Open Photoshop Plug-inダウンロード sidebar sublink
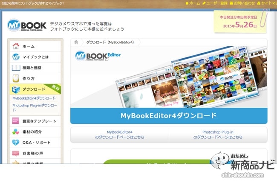The image size is (277, 183). pyautogui.click(x=35, y=108)
